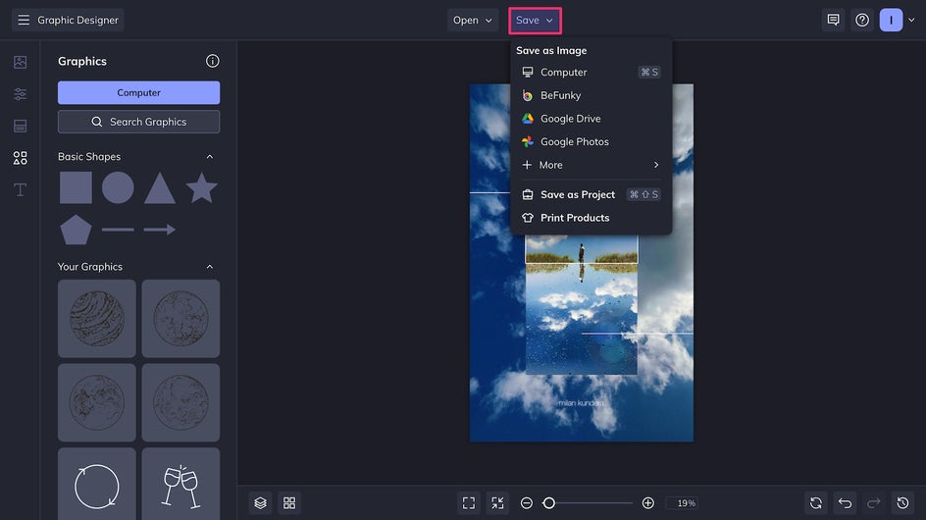The width and height of the screenshot is (926, 520).
Task: Open the grid view icon in bottom bar
Action: coord(289,503)
